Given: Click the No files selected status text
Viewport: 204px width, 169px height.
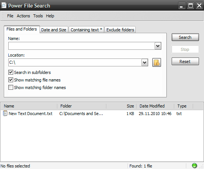Looking at the screenshot, I should [15, 166].
